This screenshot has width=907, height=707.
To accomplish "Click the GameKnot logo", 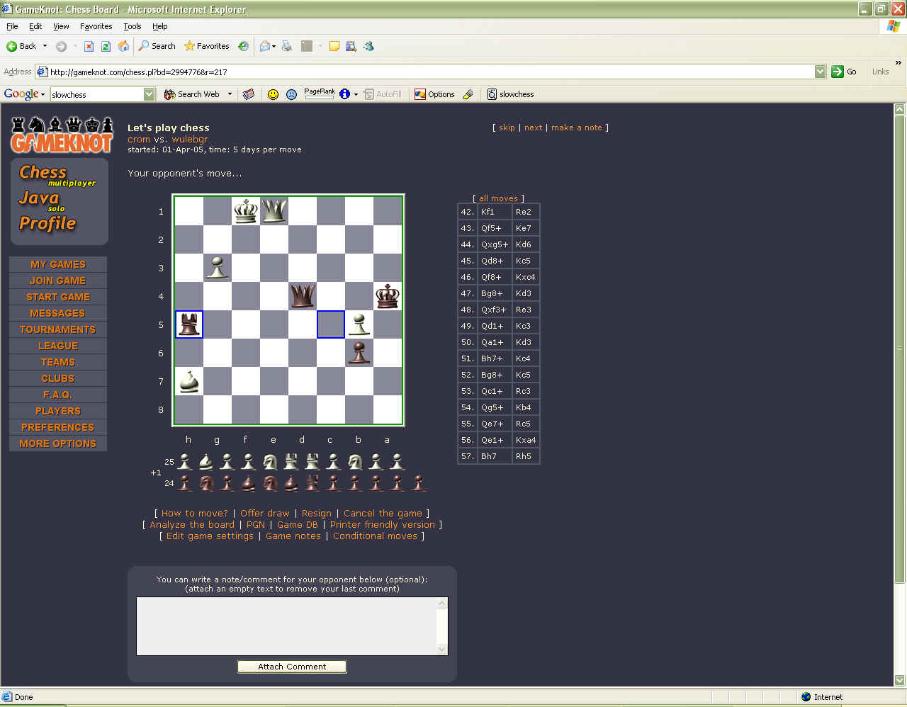I will 61,135.
